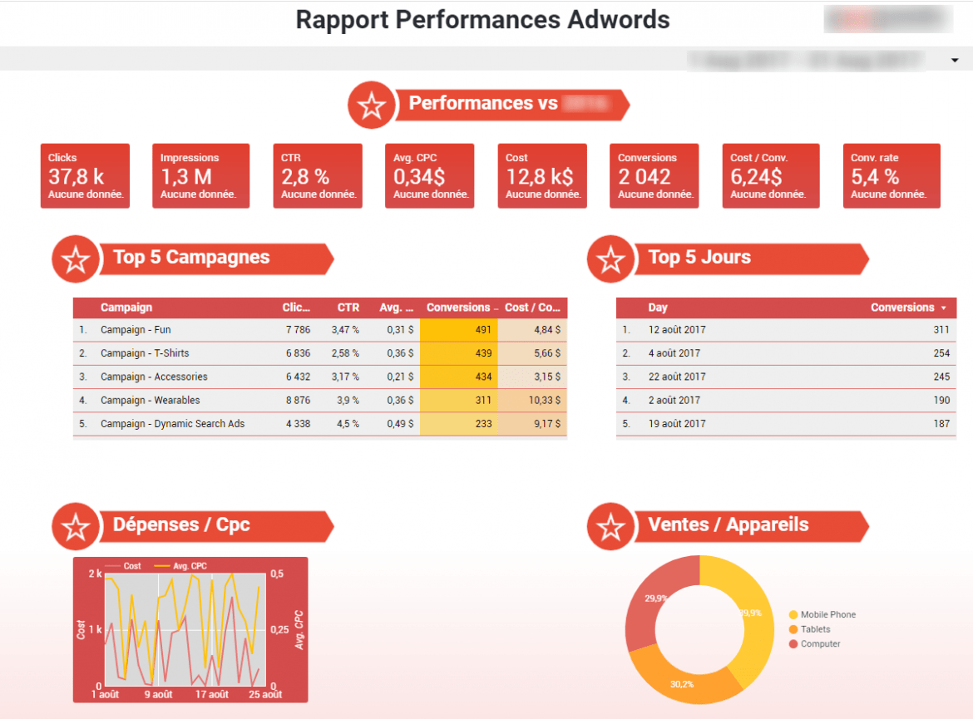This screenshot has width=973, height=719.
Task: Sort campaigns table by Avg. column
Action: (x=397, y=308)
